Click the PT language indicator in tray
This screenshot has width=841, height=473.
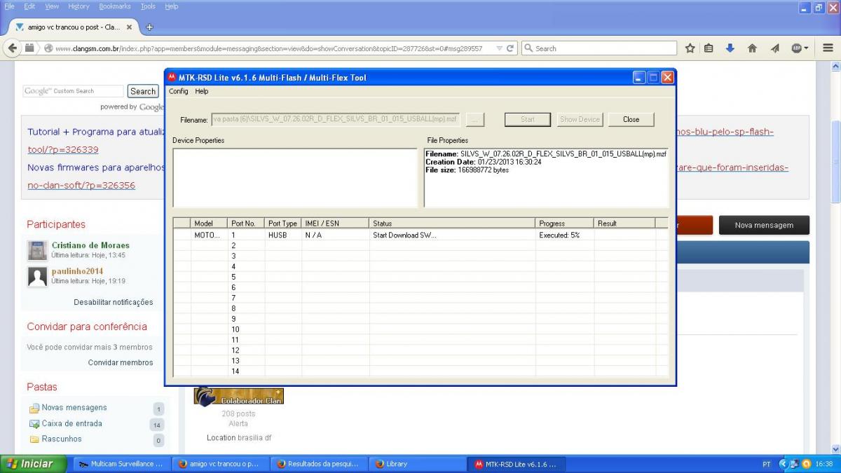[766, 464]
